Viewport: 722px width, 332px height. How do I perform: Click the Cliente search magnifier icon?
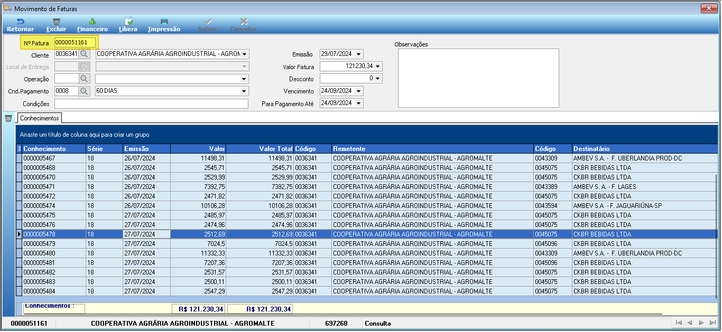85,54
